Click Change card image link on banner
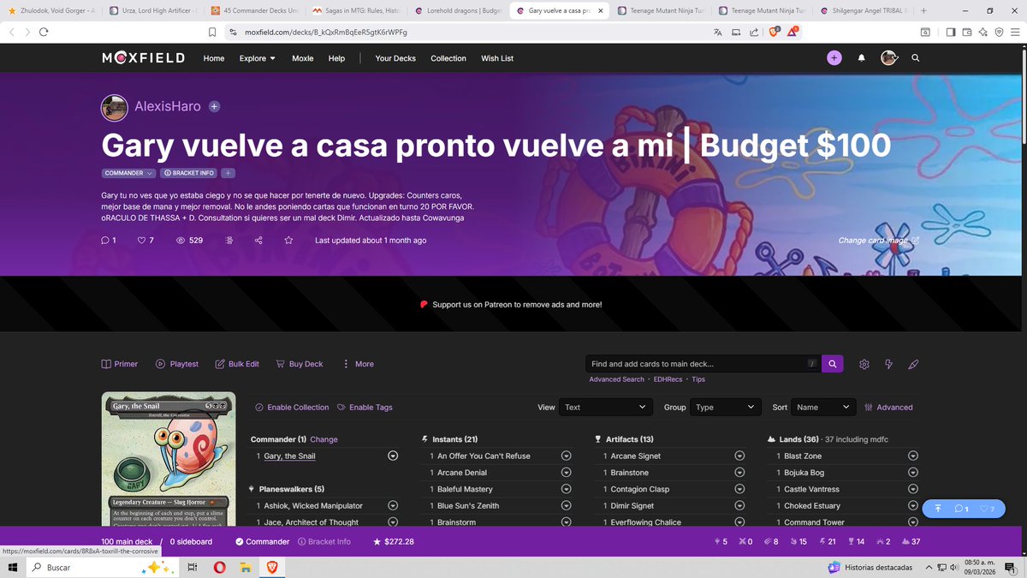Image resolution: width=1027 pixels, height=578 pixels. tap(879, 241)
